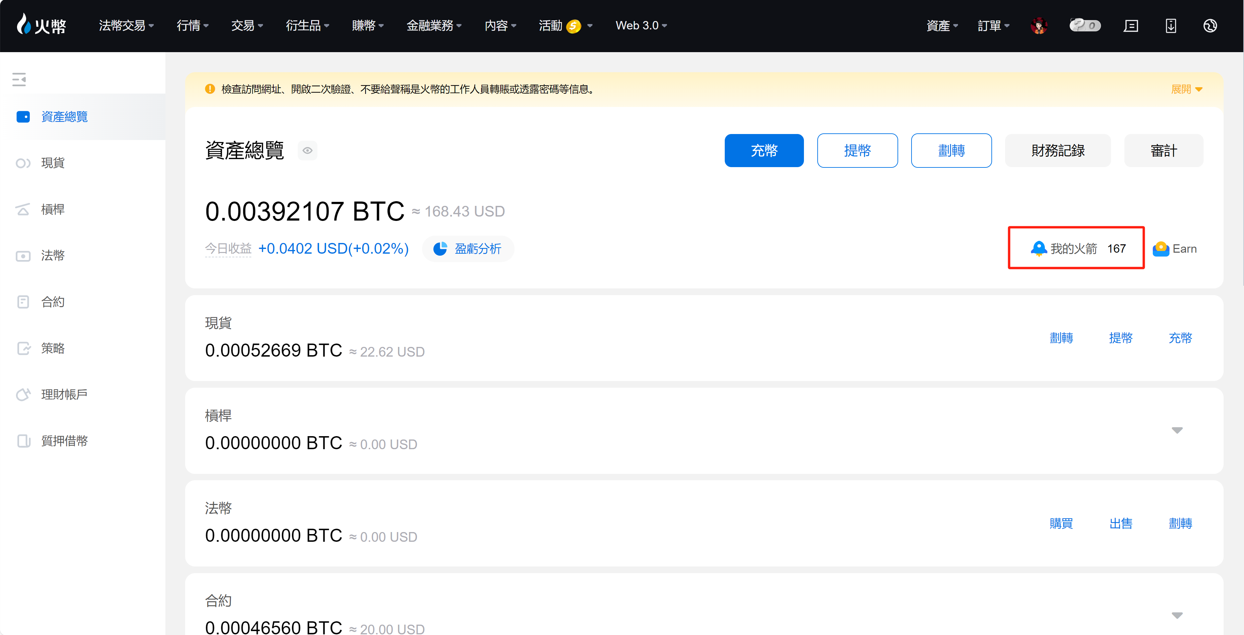Click the 活動 menu item
The width and height of the screenshot is (1244, 635).
[551, 26]
